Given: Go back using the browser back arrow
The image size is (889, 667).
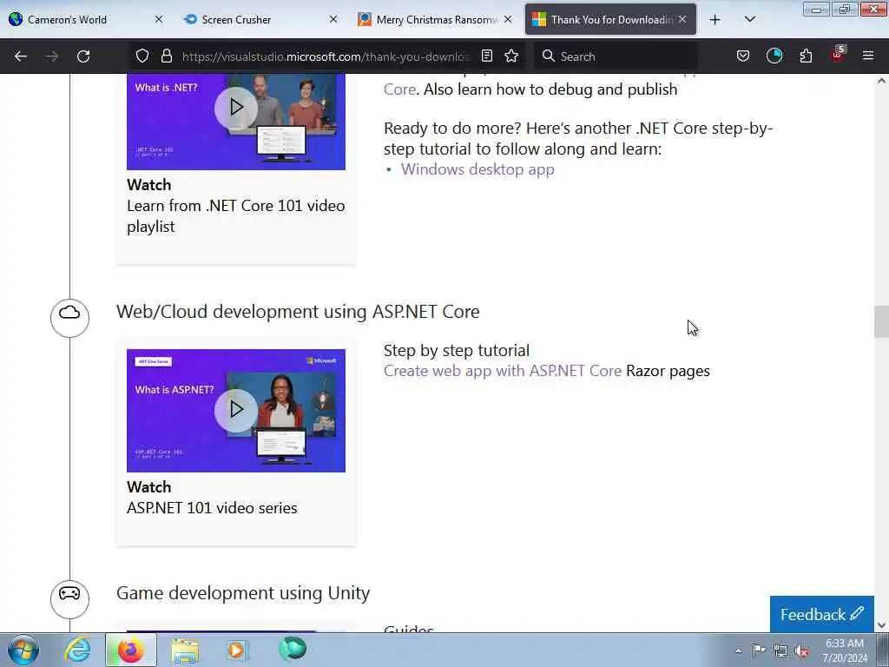Looking at the screenshot, I should (21, 56).
